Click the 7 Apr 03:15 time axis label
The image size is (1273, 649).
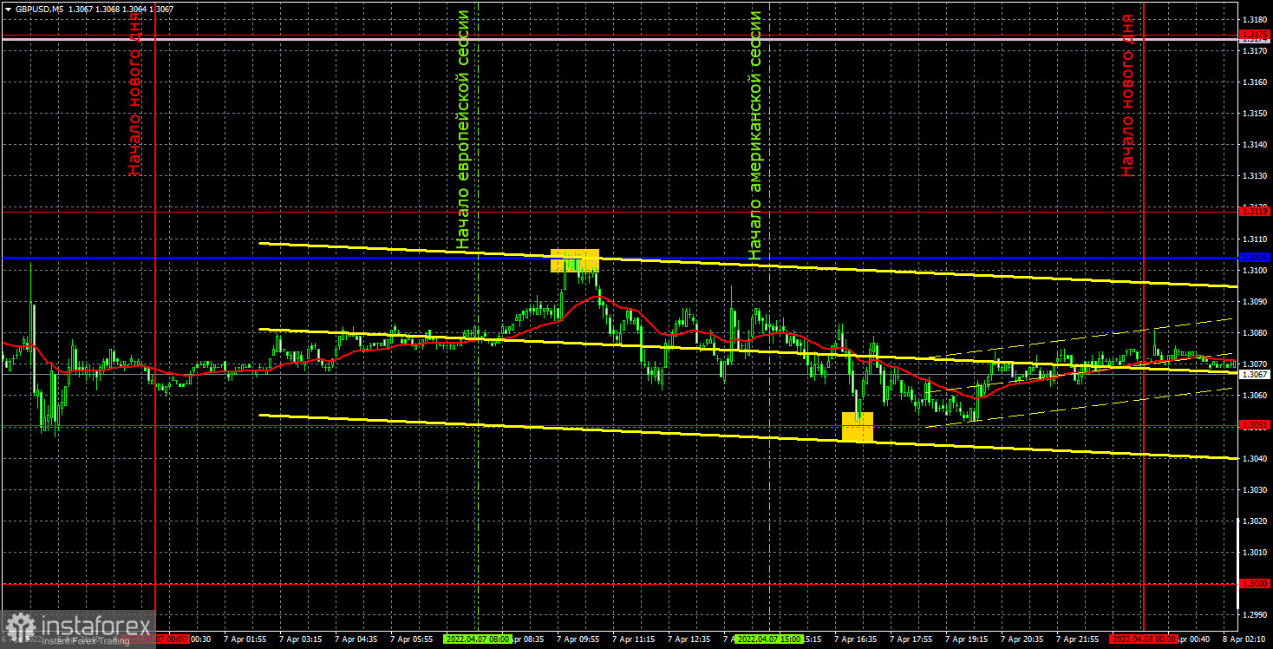(300, 639)
